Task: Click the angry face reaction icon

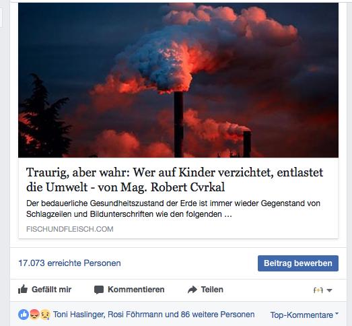Action: pyautogui.click(x=34, y=315)
